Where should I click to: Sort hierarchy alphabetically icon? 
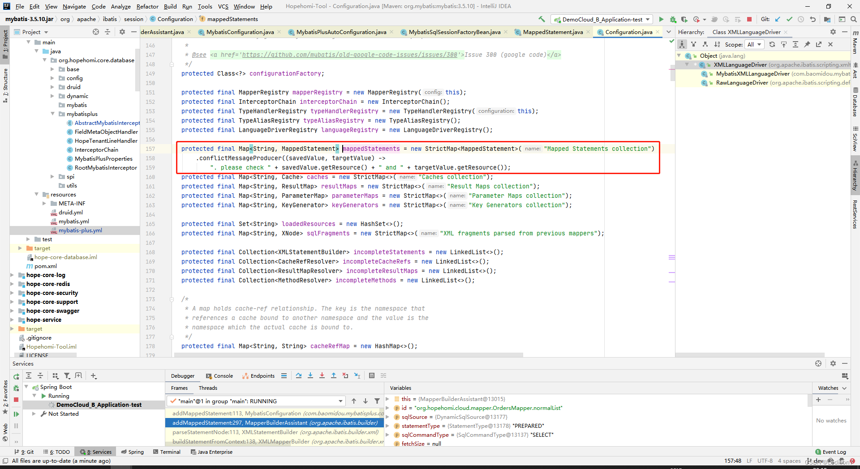(x=717, y=44)
